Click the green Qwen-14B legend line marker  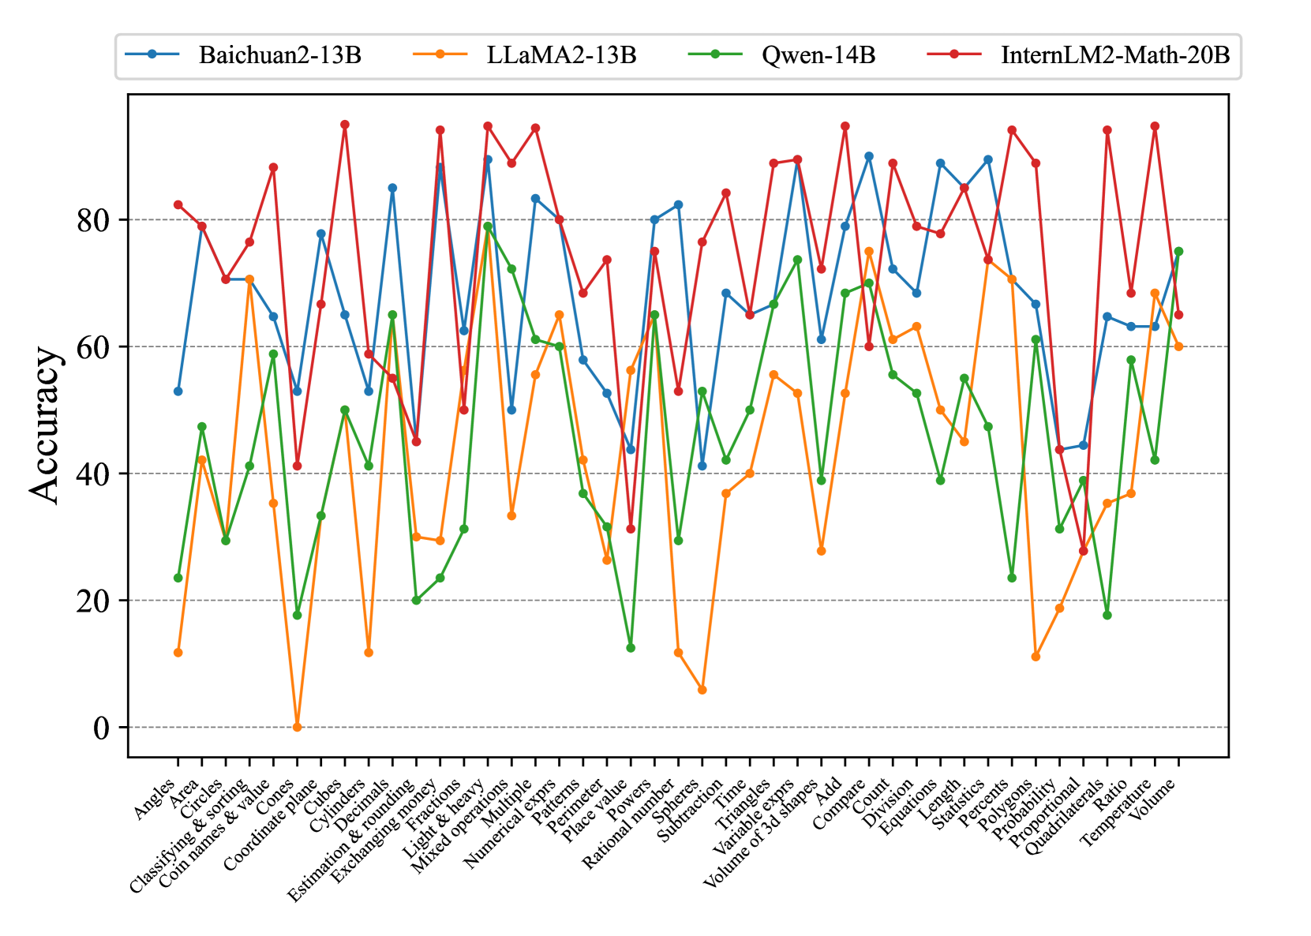[715, 54]
